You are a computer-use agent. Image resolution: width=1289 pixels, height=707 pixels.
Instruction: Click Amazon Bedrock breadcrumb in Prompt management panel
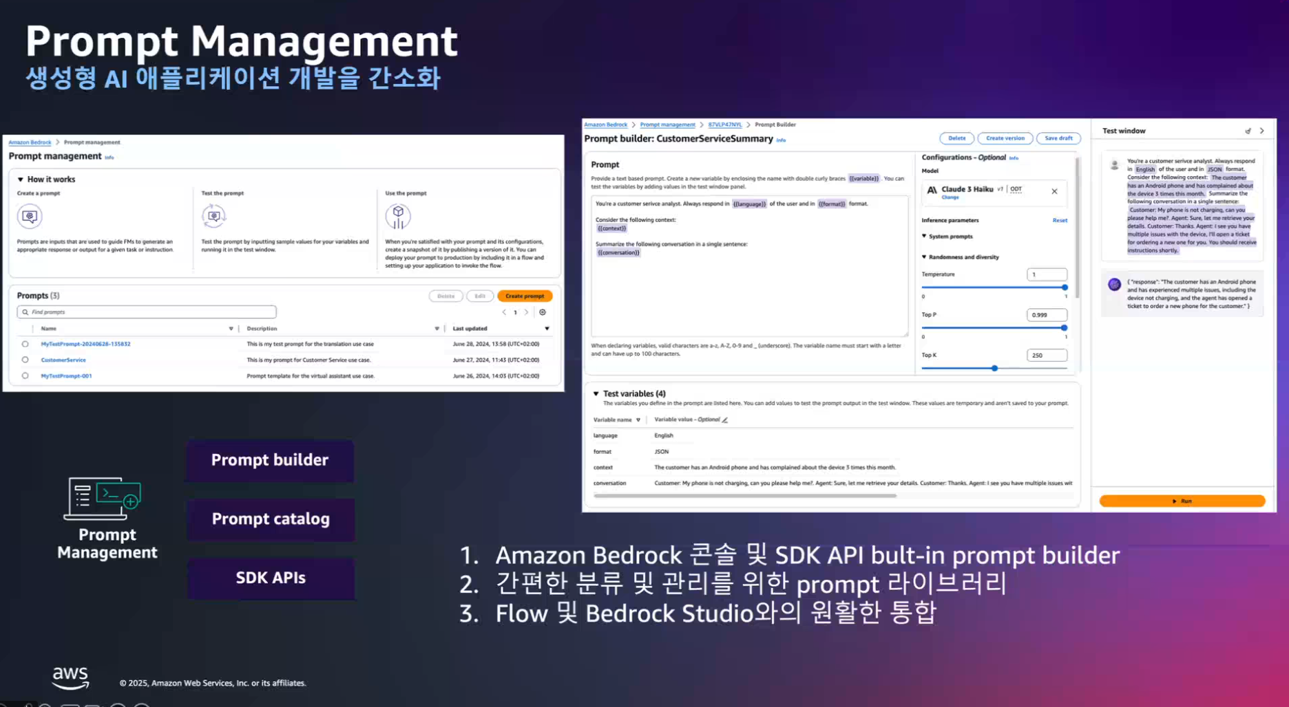pyautogui.click(x=30, y=142)
